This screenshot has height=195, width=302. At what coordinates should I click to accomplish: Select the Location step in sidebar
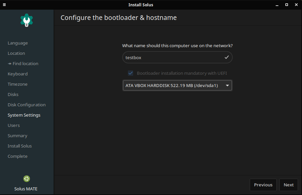pos(16,53)
